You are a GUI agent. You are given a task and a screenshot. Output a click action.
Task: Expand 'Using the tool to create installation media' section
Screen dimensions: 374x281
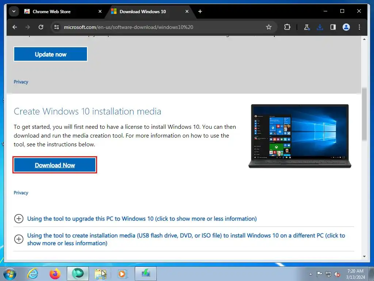(186, 239)
